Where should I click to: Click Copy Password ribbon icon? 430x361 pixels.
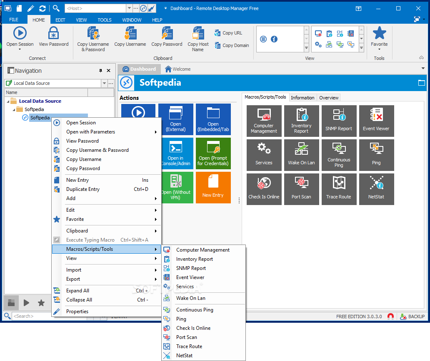tap(167, 33)
